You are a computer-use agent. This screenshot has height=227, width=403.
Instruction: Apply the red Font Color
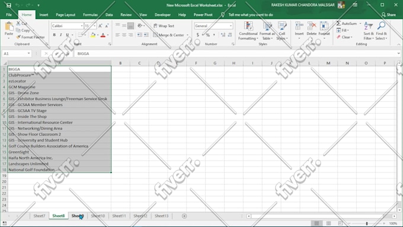[x=103, y=35]
